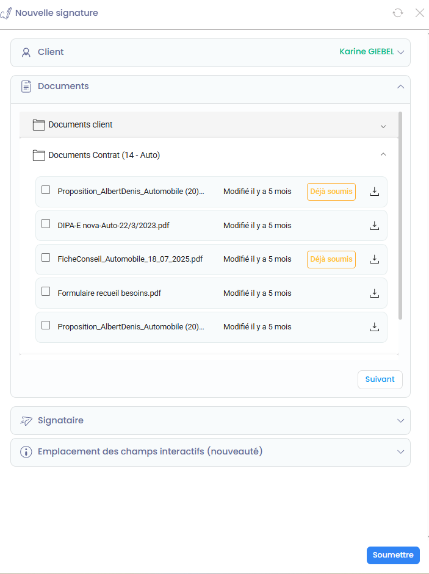Click the Client person icon
This screenshot has width=429, height=574.
[x=26, y=52]
